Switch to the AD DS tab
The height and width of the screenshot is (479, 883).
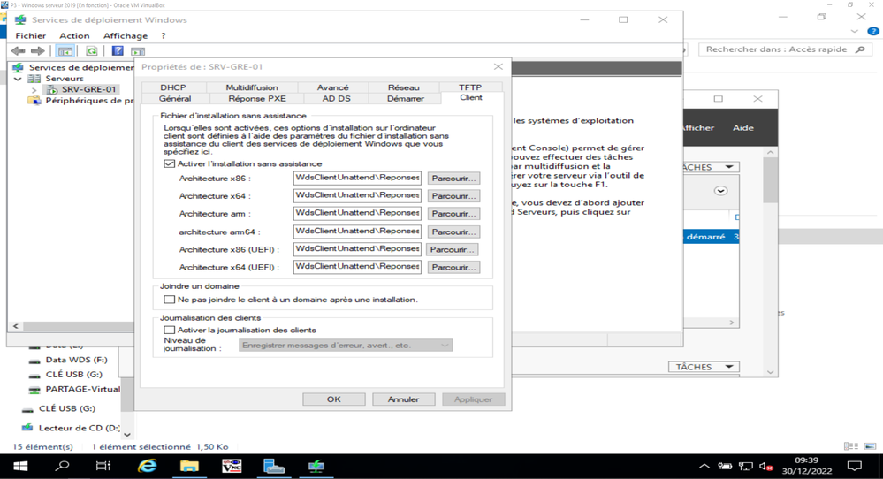pos(336,98)
